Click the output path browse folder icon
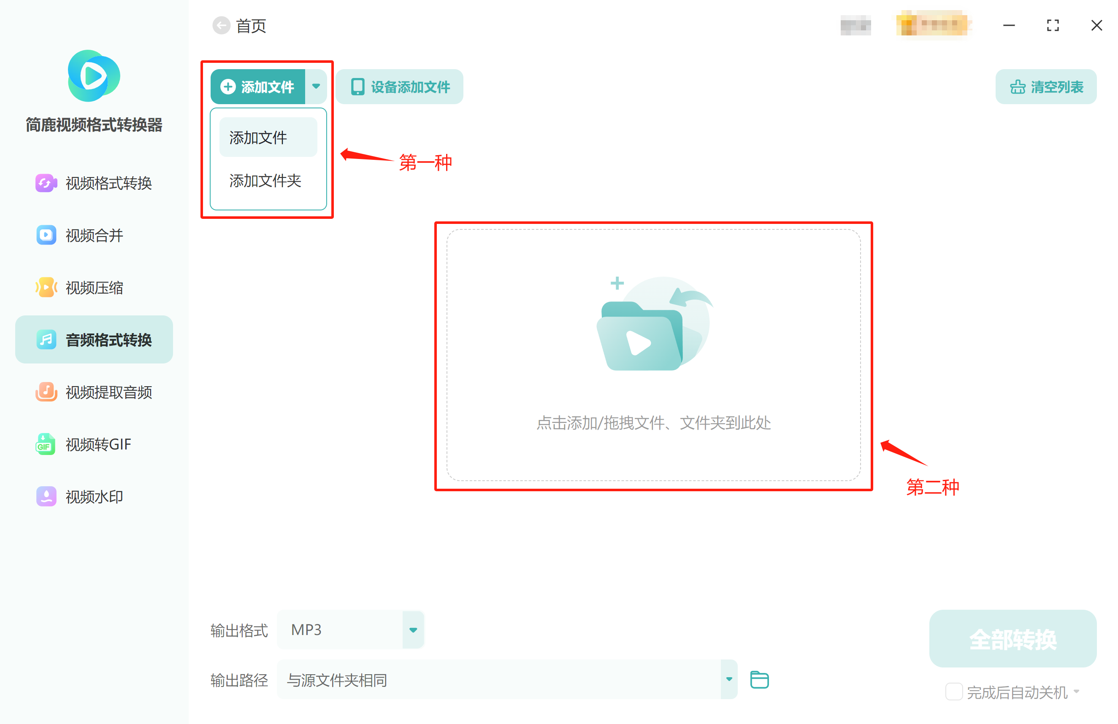 (x=759, y=680)
